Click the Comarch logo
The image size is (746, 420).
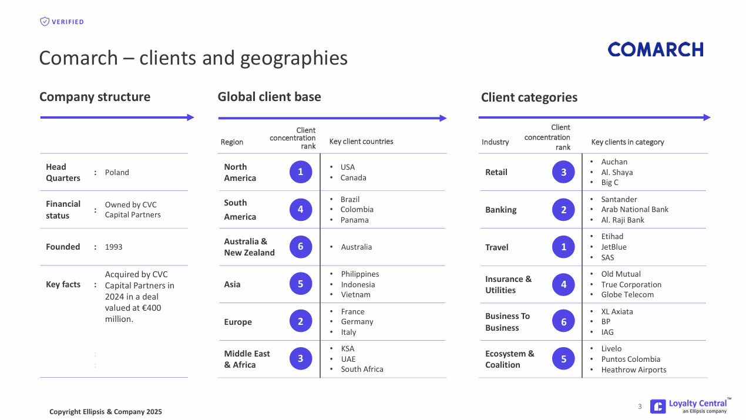pos(656,50)
